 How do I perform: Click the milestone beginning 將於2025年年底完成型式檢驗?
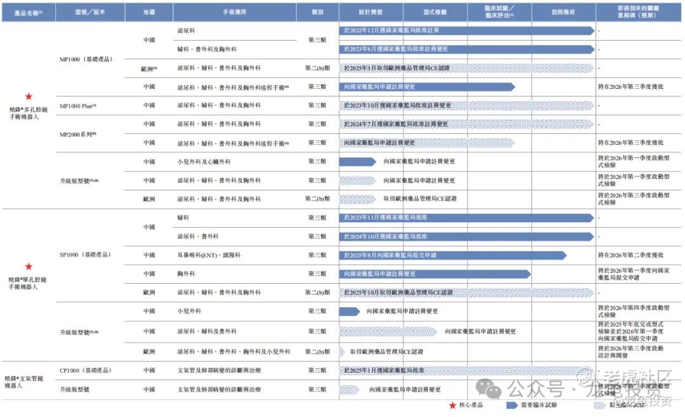[x=630, y=331]
